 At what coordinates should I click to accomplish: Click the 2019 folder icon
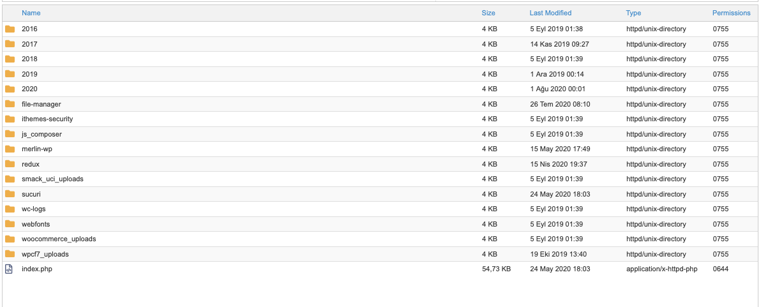point(10,74)
